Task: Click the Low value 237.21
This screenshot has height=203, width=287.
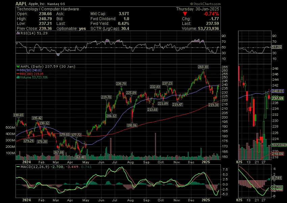Action: (45, 23)
